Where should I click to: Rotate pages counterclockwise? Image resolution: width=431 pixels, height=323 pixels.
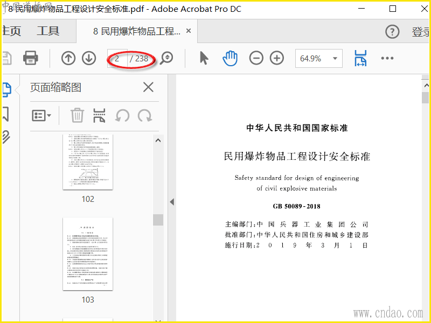click(122, 116)
